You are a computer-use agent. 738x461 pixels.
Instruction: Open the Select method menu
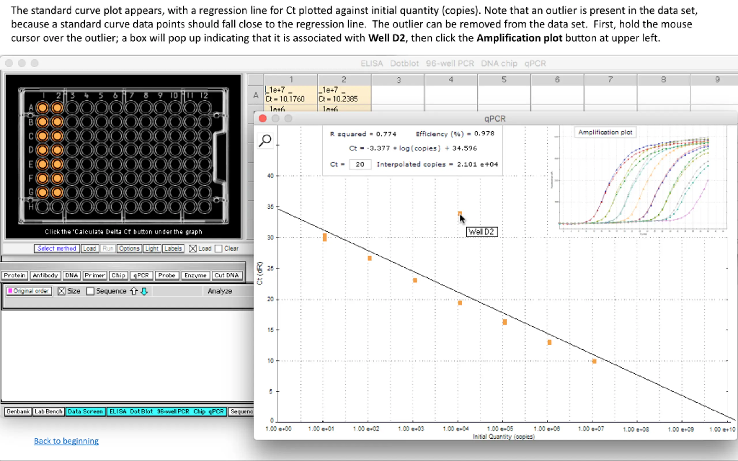57,248
